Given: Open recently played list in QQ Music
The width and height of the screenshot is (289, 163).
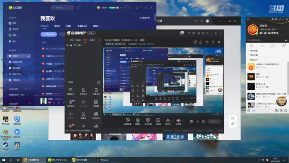Looking at the screenshot, I should [14, 68].
